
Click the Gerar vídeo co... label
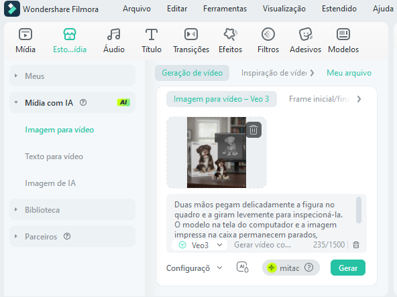262,245
